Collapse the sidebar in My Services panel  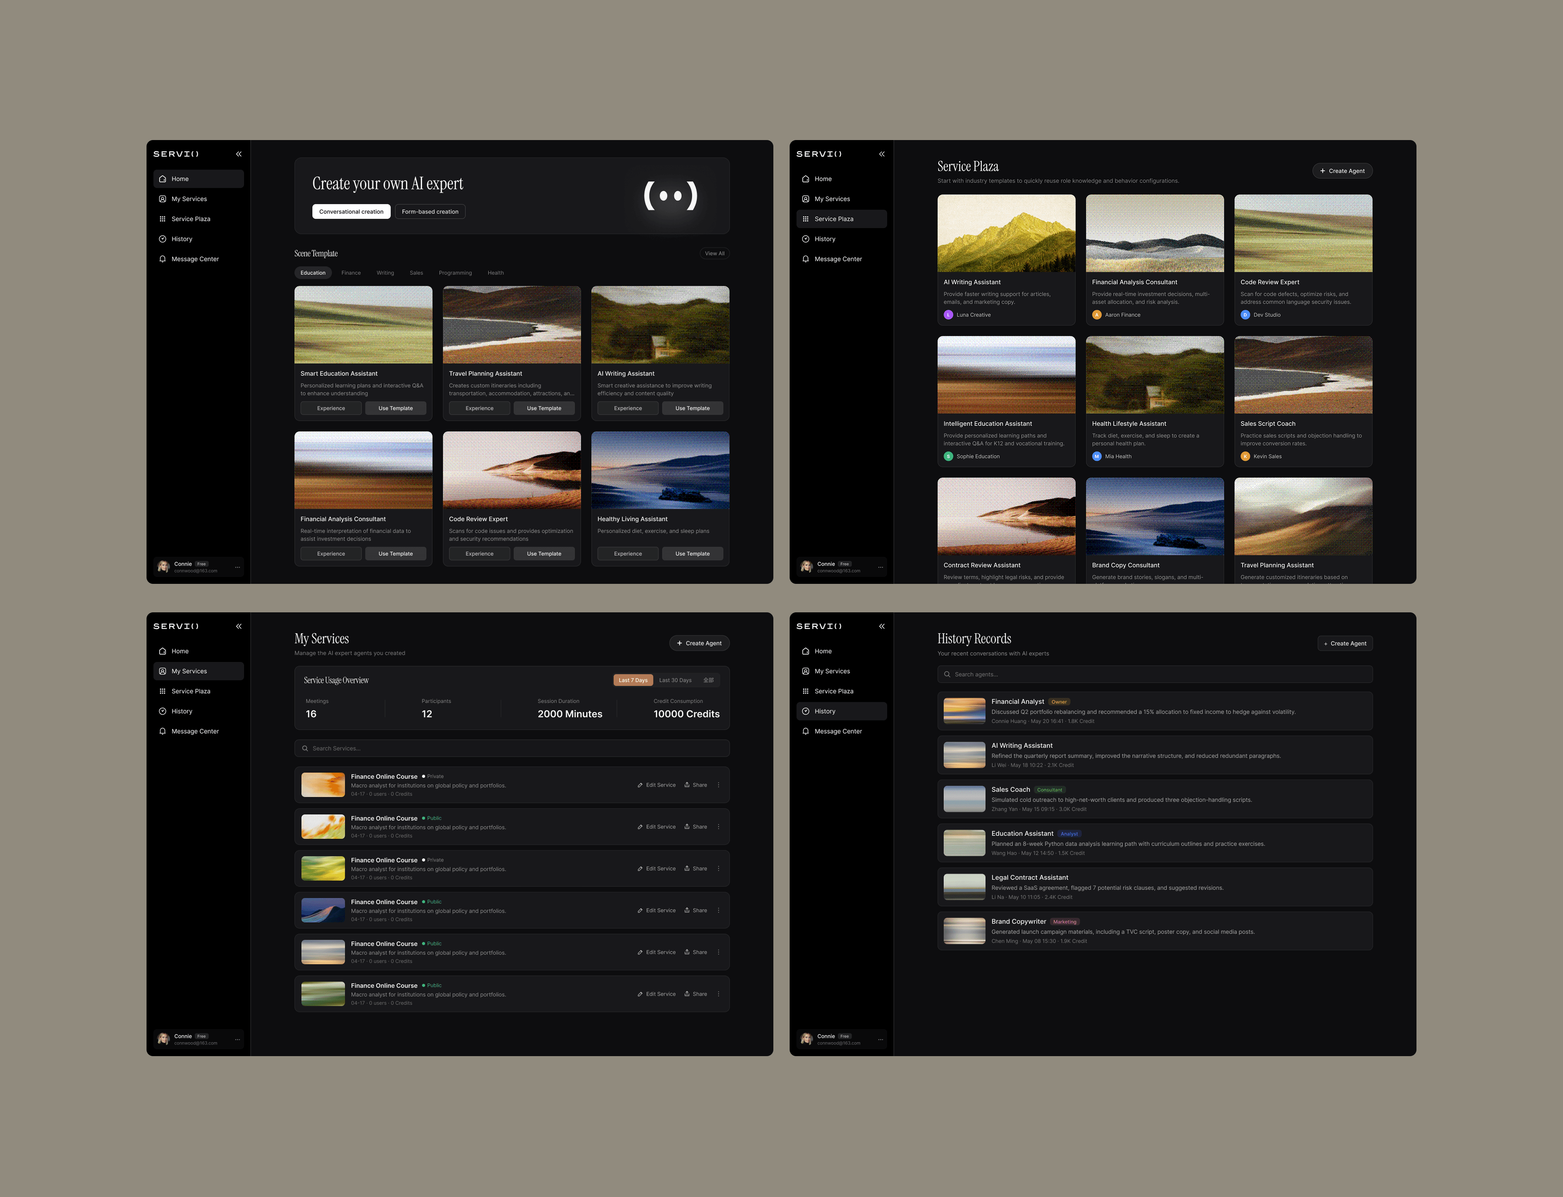[x=239, y=626]
